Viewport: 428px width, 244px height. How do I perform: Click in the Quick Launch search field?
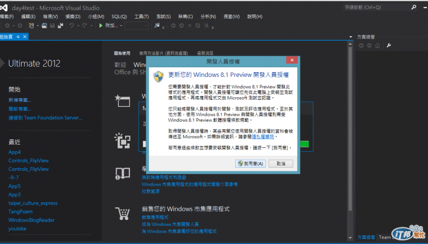(377, 7)
